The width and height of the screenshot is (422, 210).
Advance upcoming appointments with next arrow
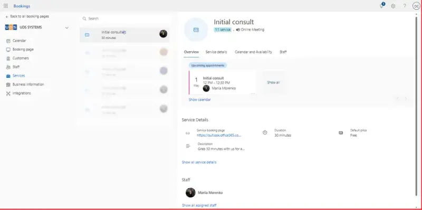[x=406, y=99]
